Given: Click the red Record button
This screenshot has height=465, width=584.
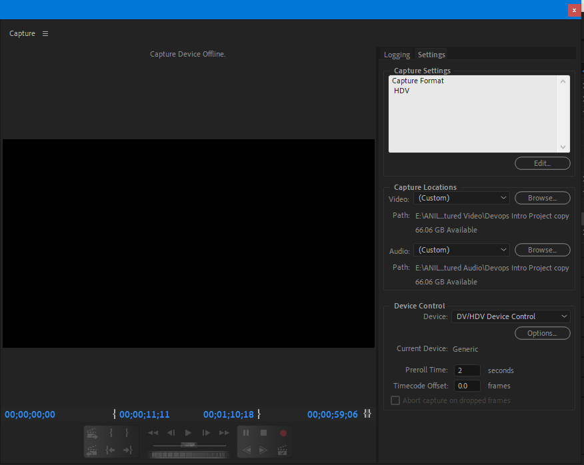Looking at the screenshot, I should pos(283,432).
